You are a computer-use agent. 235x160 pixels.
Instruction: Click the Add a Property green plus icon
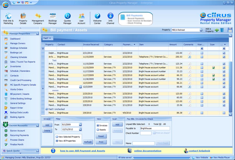[217, 30]
